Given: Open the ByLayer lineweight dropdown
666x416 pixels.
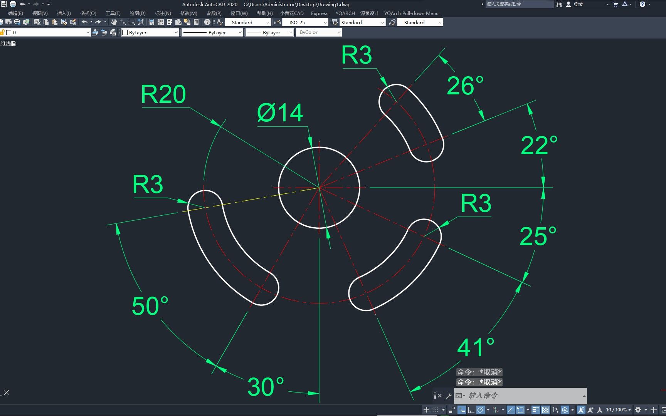Looking at the screenshot, I should point(270,33).
